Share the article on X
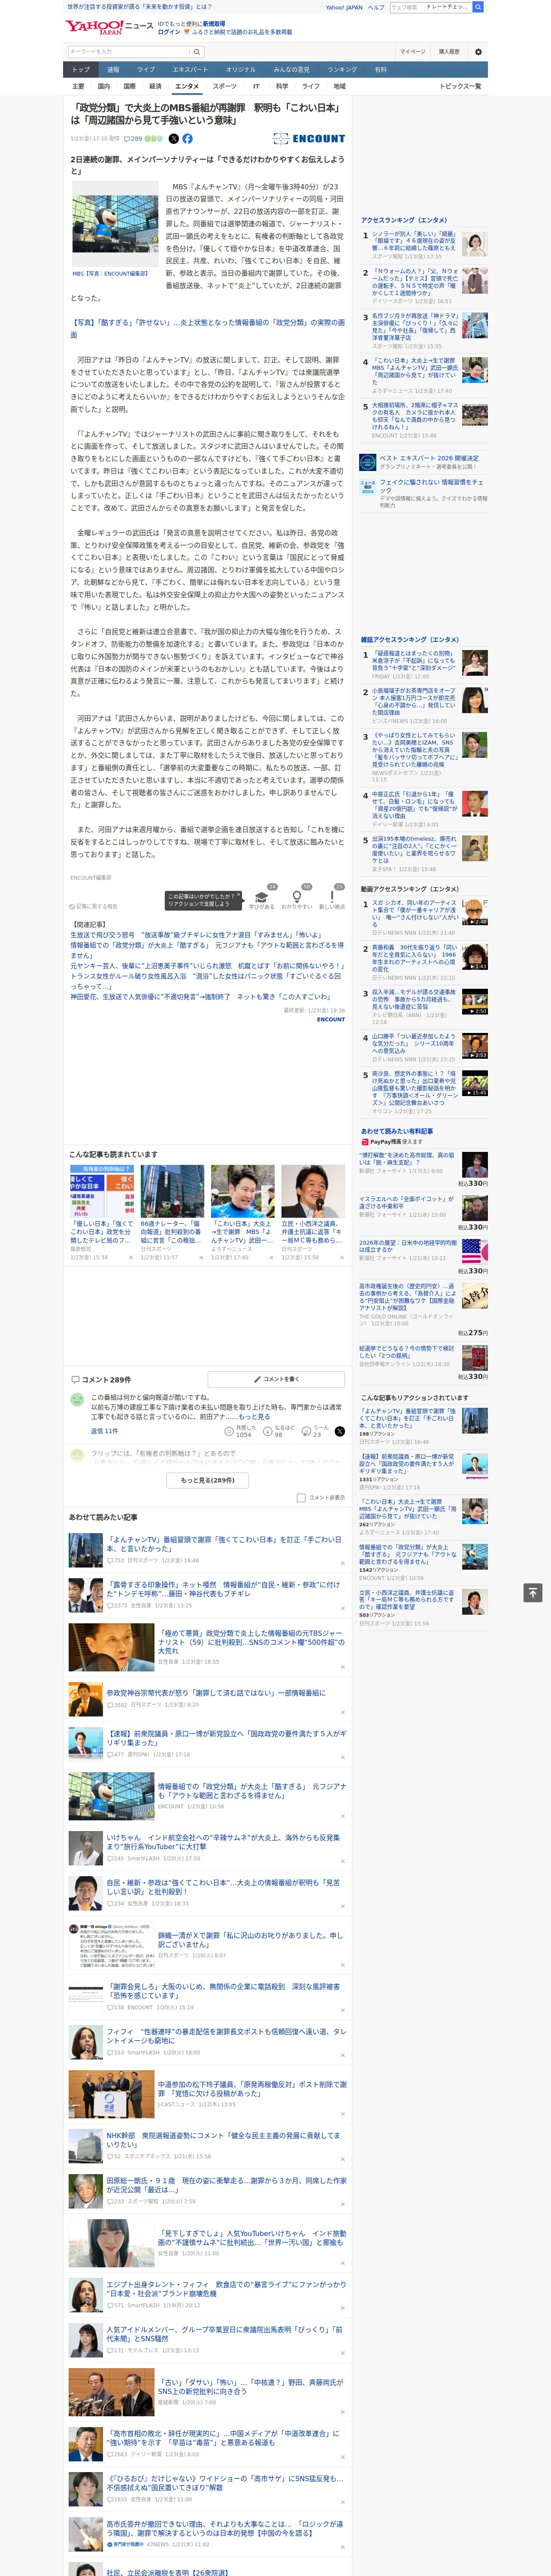 tap(174, 139)
